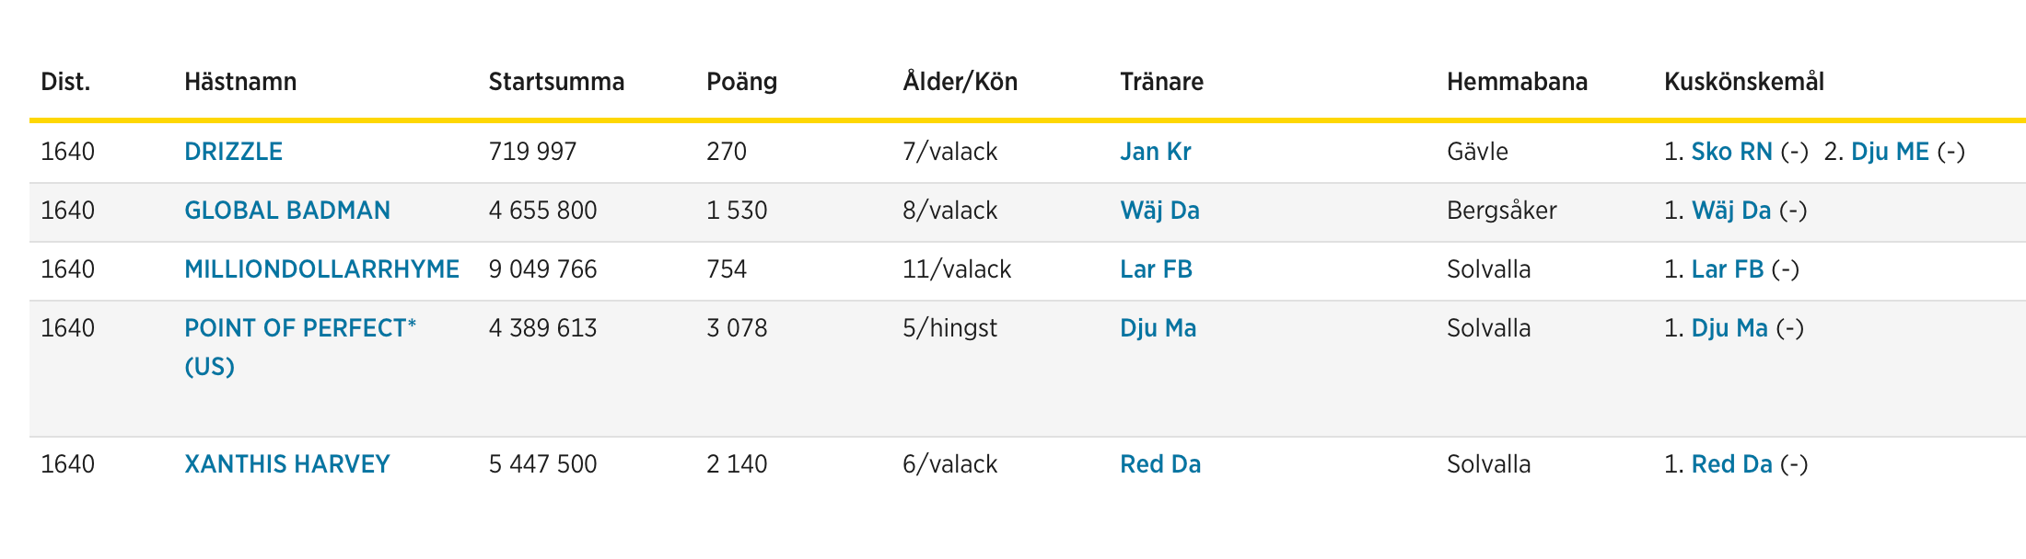Open trainer Wäj Da in Tränare column
The height and width of the screenshot is (559, 2026).
coord(1159,211)
